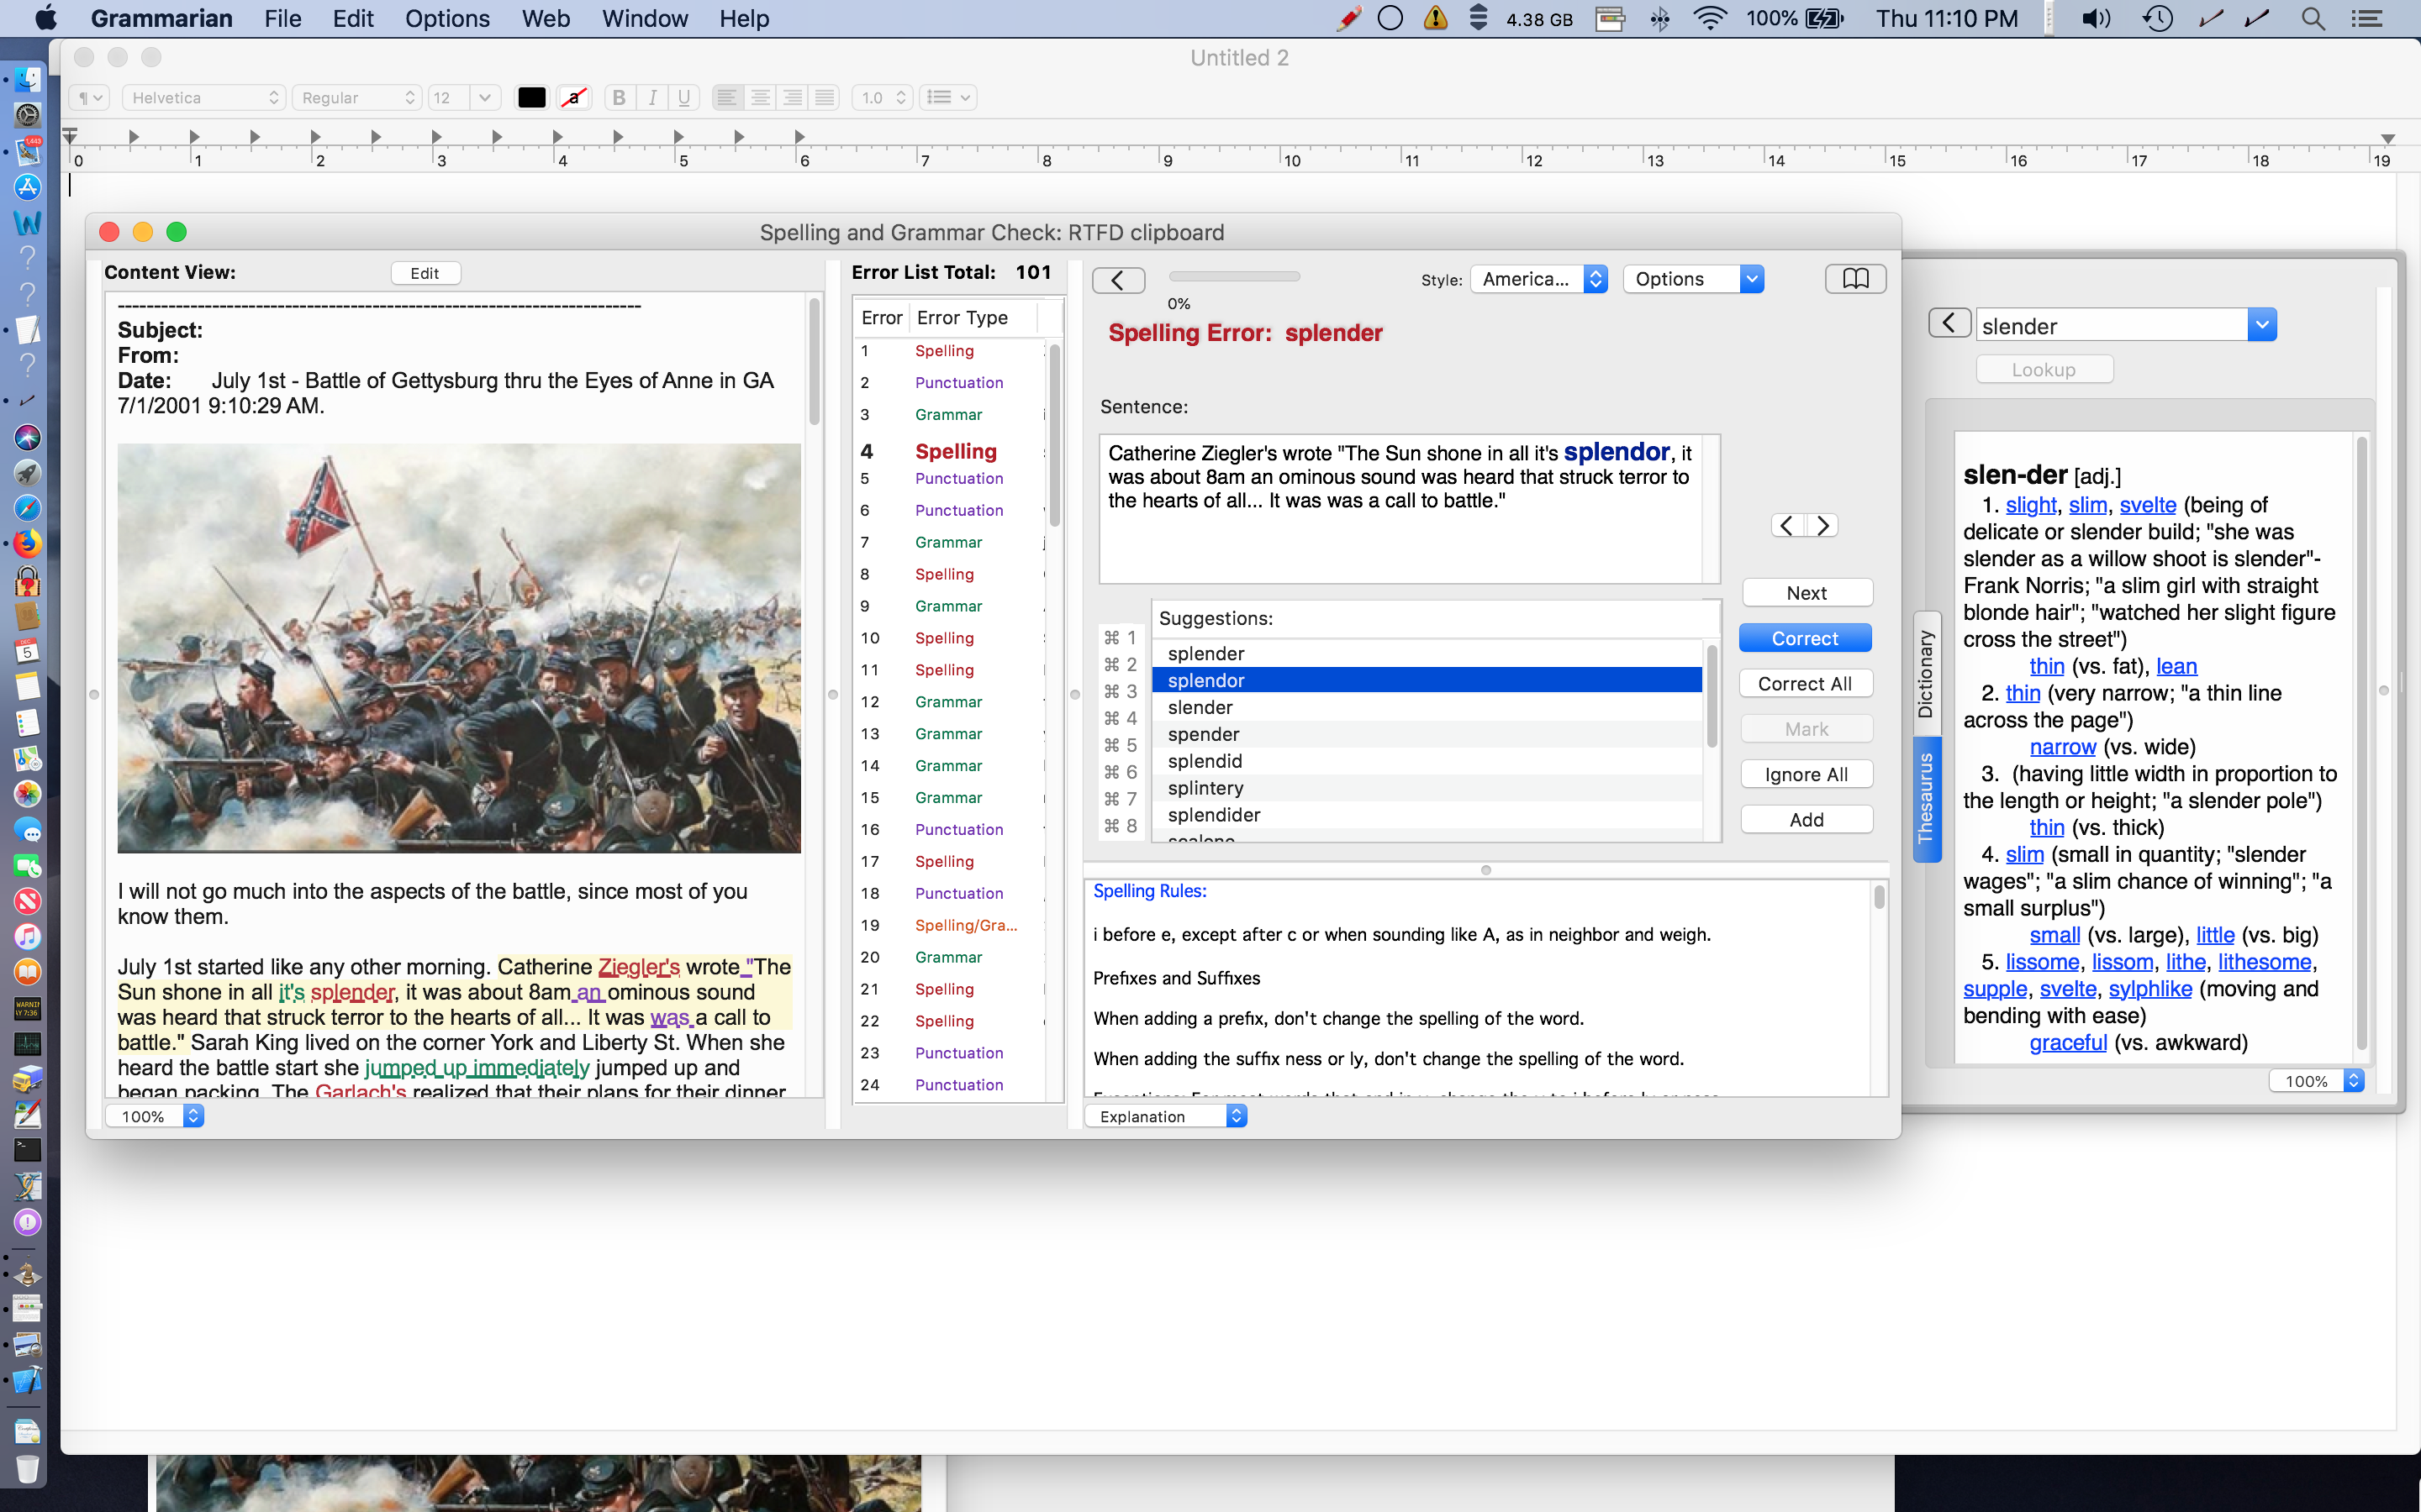
Task: Click the black font color swatch
Action: point(531,97)
